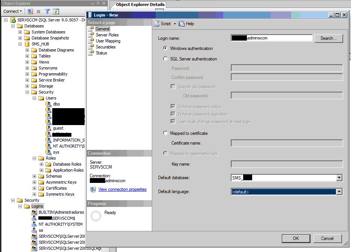Toggle the Enforce password policy checkbox
The image size is (351, 252).
click(x=173, y=106)
